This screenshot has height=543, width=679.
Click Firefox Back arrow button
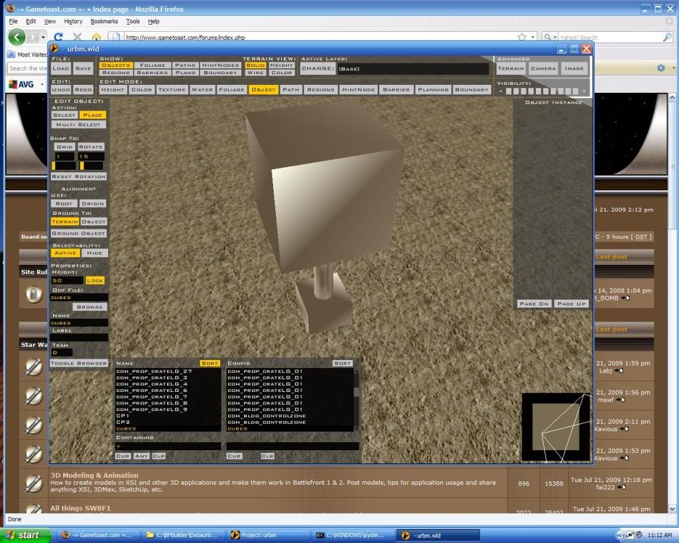[17, 37]
